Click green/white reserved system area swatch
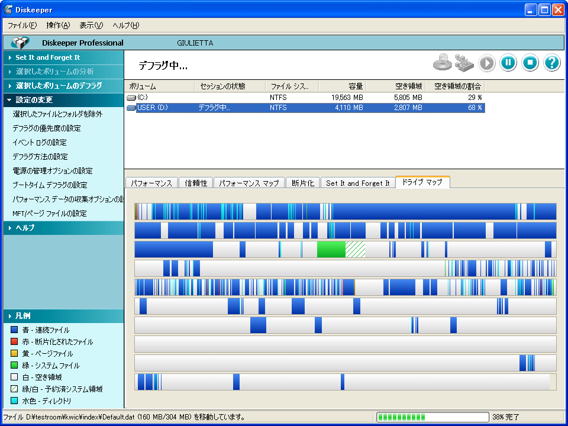 14,389
